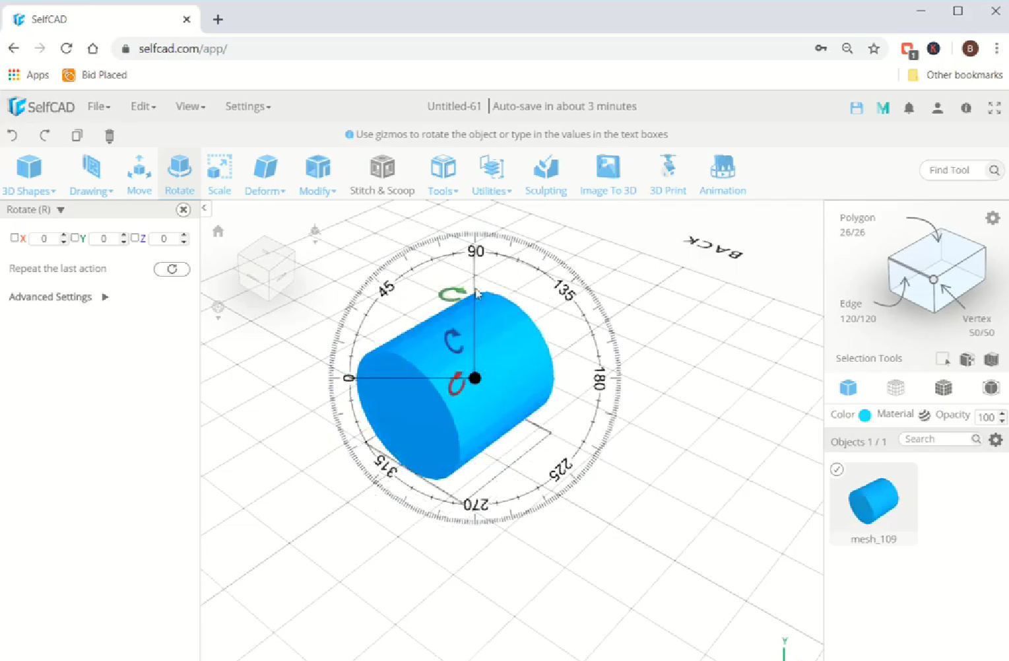Expand Advanced Settings section
Screen dimensions: 1009x661
pos(58,297)
